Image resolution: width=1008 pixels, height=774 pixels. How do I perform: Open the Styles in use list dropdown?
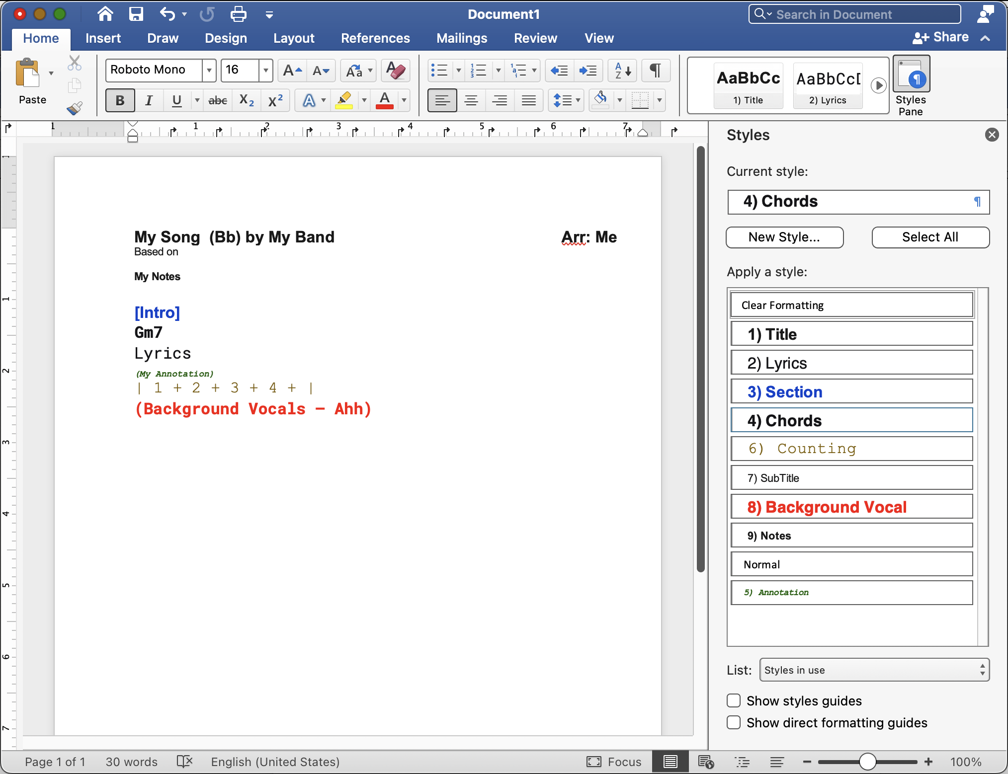click(874, 670)
